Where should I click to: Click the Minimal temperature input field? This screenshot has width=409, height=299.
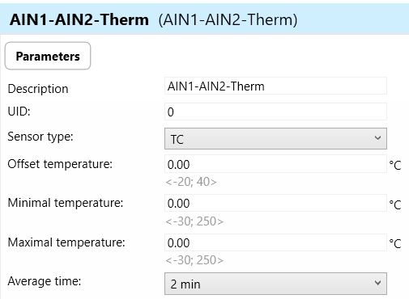[275, 203]
